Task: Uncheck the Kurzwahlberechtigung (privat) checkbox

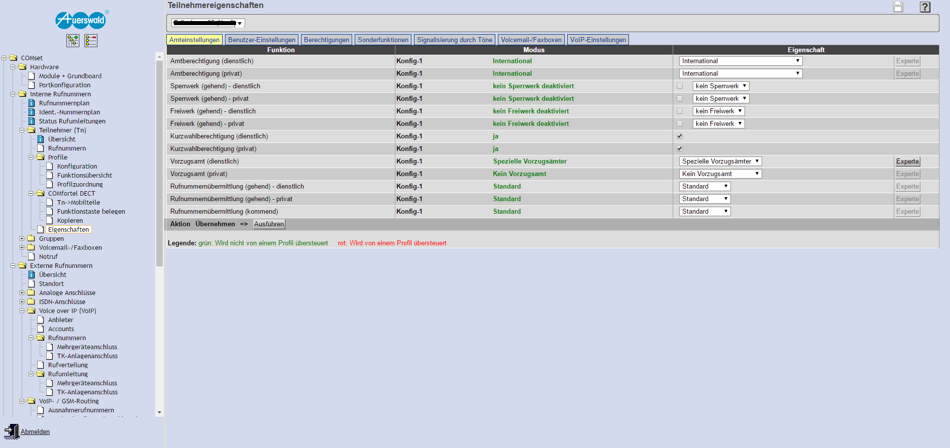Action: pos(680,149)
